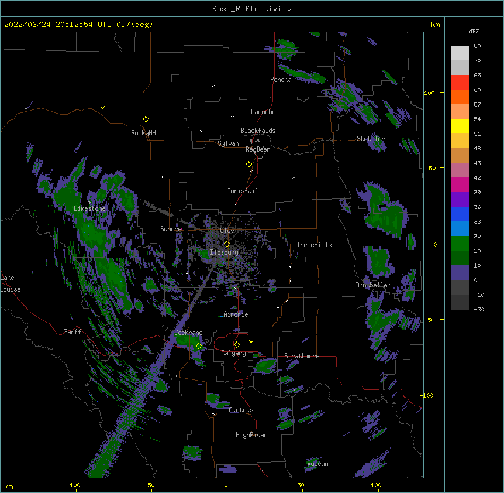The image size is (504, 493).
Task: Click the Blackfalds city label
Action: 258,131
